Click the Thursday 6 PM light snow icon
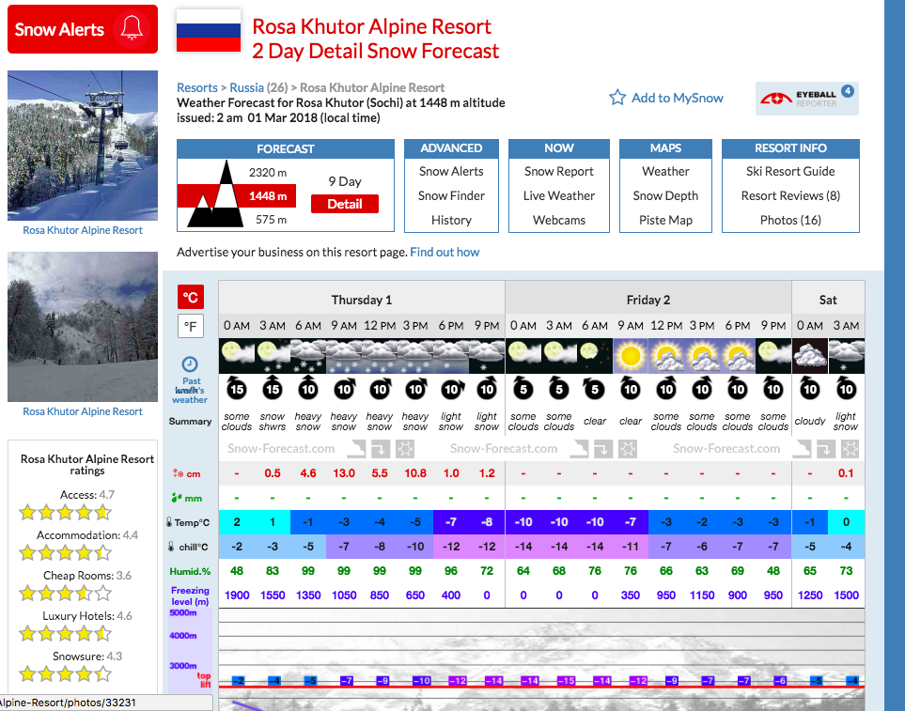This screenshot has width=905, height=711. pos(451,356)
